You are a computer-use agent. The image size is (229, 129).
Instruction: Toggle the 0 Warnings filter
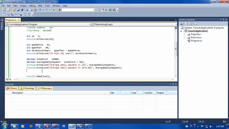pyautogui.click(x=27, y=89)
